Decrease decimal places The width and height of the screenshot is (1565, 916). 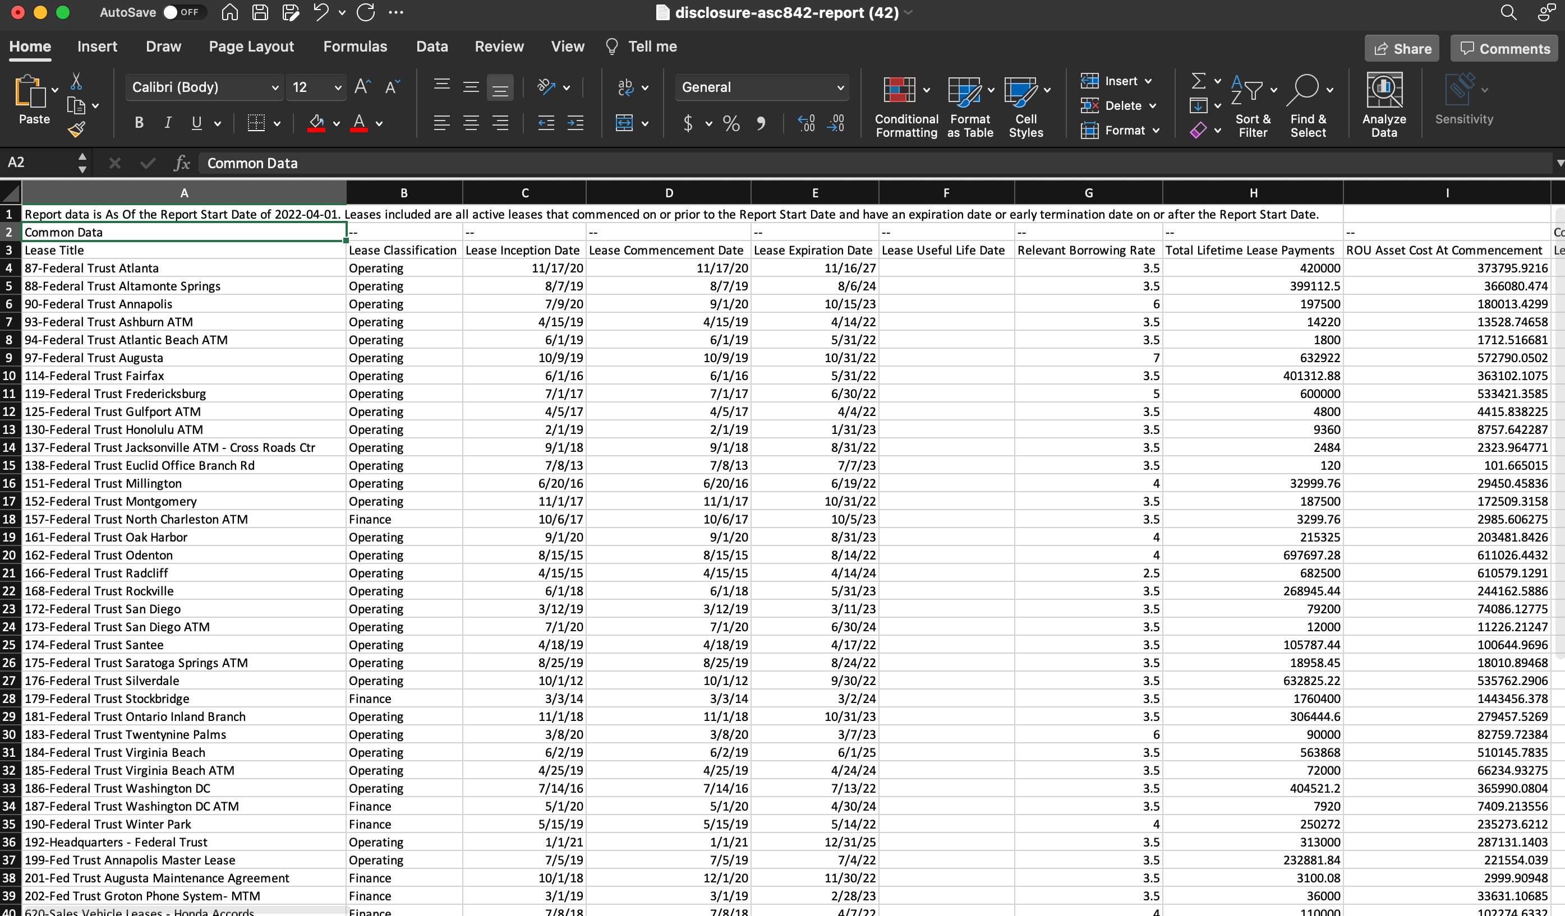pyautogui.click(x=836, y=123)
